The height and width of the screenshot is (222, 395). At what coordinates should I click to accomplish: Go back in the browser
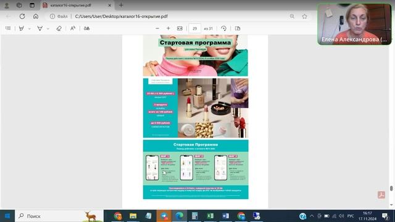click(8, 17)
